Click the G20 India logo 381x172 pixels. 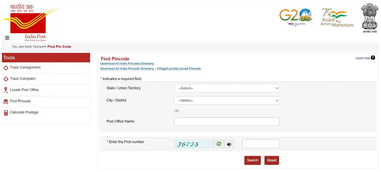[x=295, y=17]
